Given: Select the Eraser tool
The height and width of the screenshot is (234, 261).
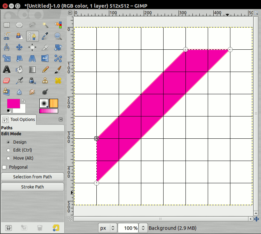Looking at the screenshot, I should 7,81.
